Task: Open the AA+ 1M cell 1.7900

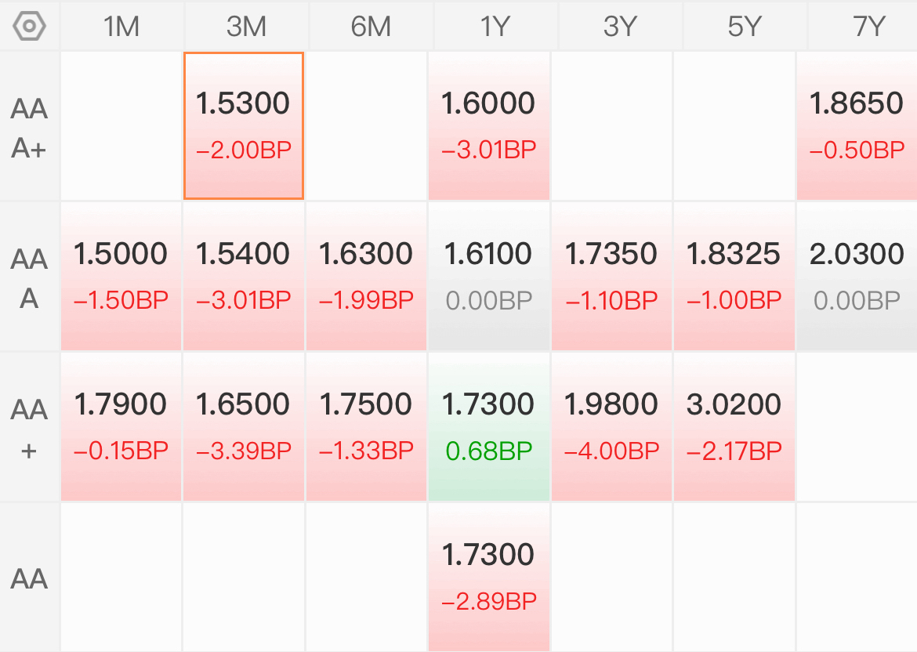Action: (x=121, y=426)
